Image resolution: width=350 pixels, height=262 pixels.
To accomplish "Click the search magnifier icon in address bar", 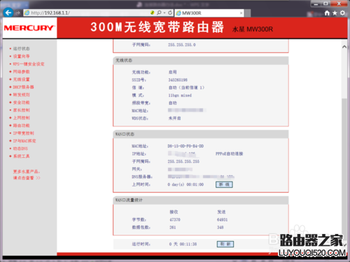I will coord(159,13).
